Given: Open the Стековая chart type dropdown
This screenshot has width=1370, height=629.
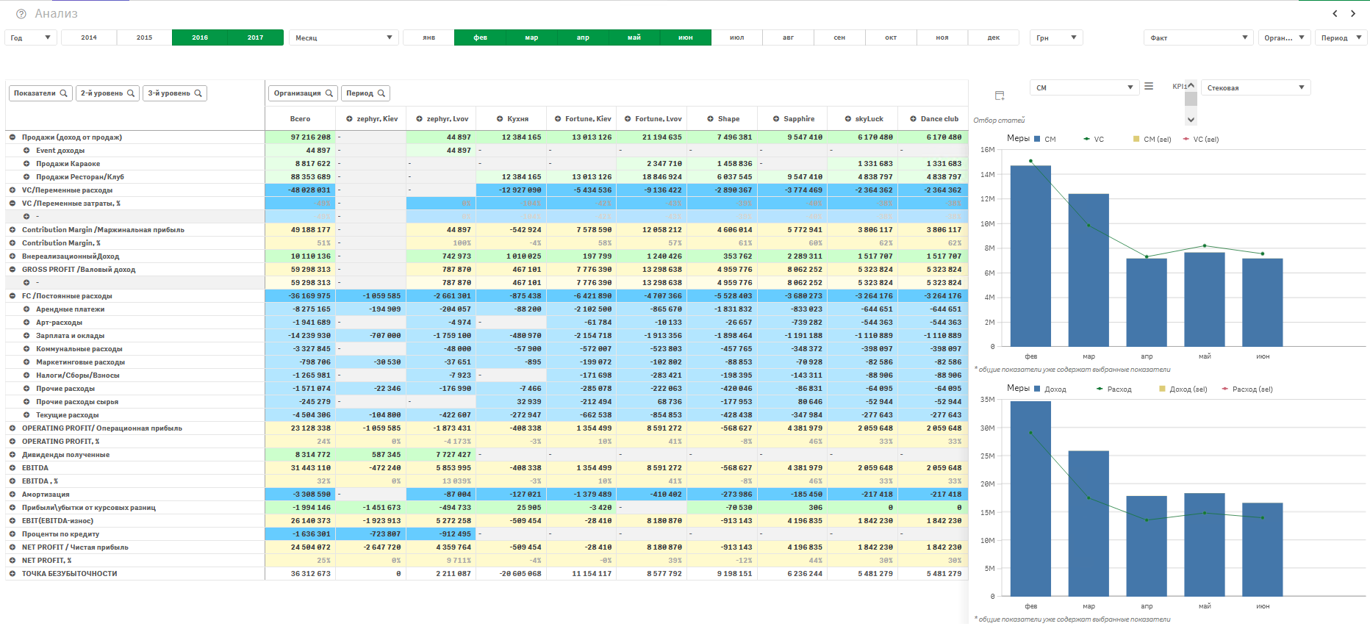Looking at the screenshot, I should tap(1255, 87).
